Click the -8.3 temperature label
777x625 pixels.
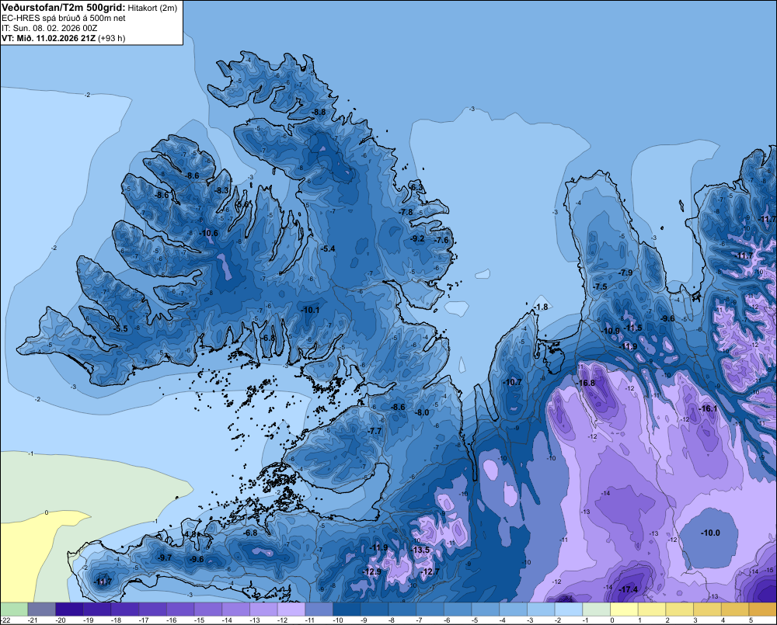222,190
